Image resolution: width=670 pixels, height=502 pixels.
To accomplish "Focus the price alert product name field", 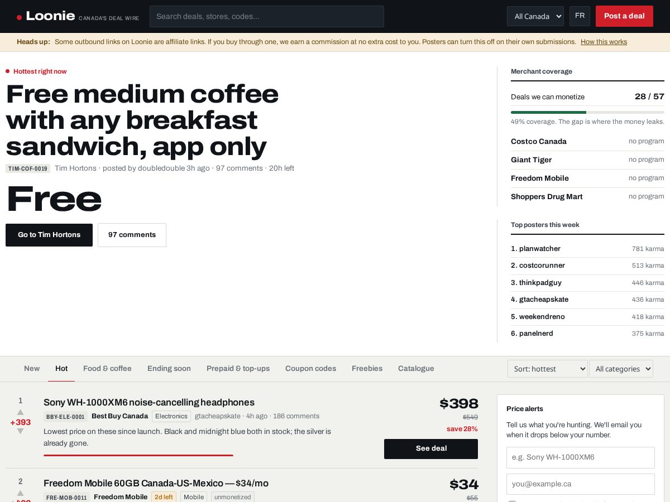I will 581,457.
